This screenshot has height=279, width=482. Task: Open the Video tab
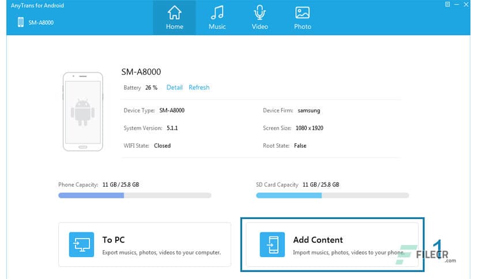[260, 17]
